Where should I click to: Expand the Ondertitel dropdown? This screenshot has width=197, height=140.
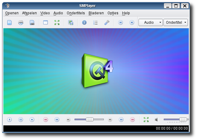176,23
